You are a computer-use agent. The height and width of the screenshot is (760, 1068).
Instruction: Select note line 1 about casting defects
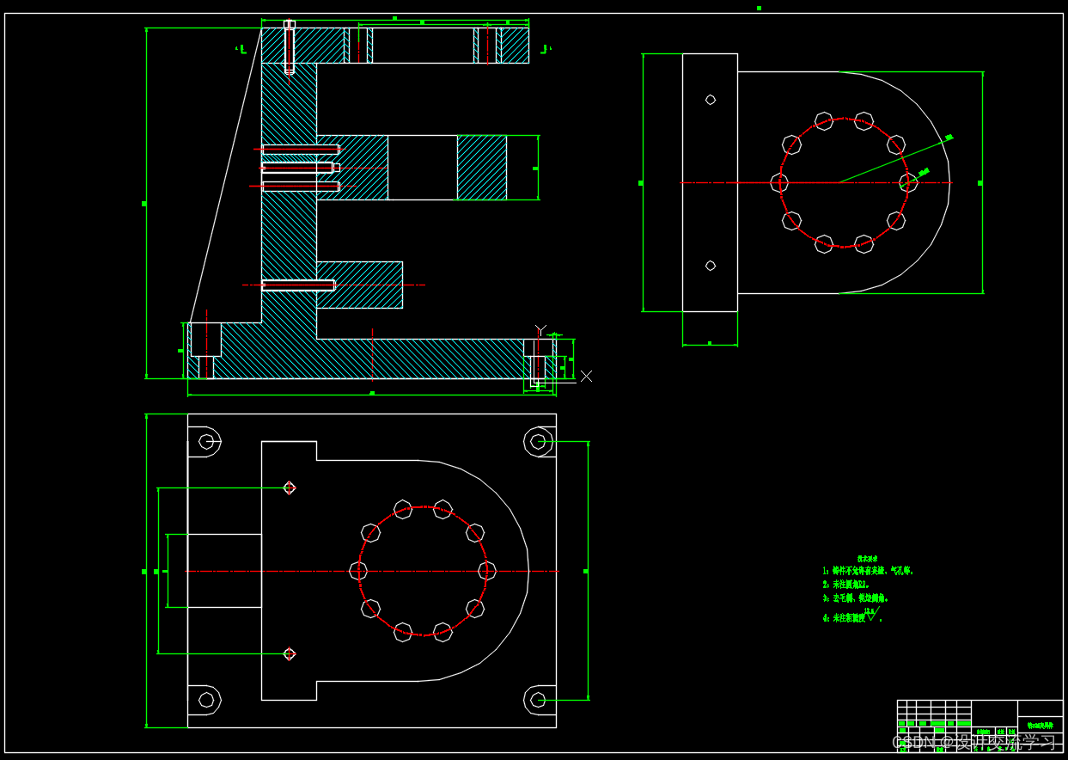pyautogui.click(x=867, y=571)
